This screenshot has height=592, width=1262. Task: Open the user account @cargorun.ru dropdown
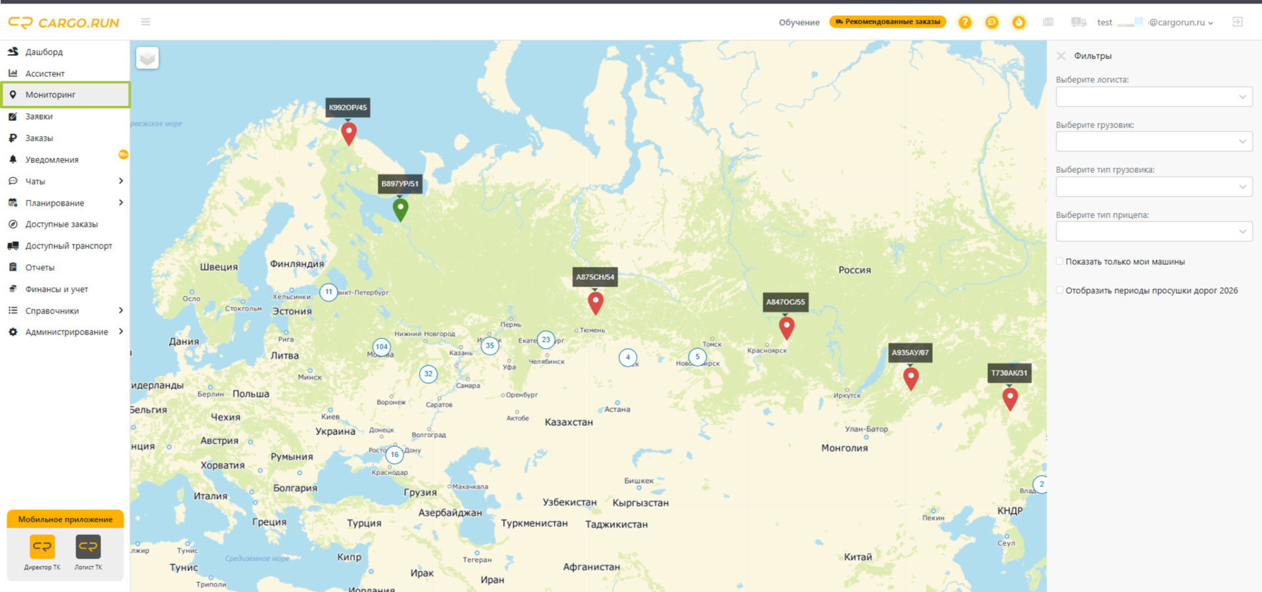click(1155, 22)
